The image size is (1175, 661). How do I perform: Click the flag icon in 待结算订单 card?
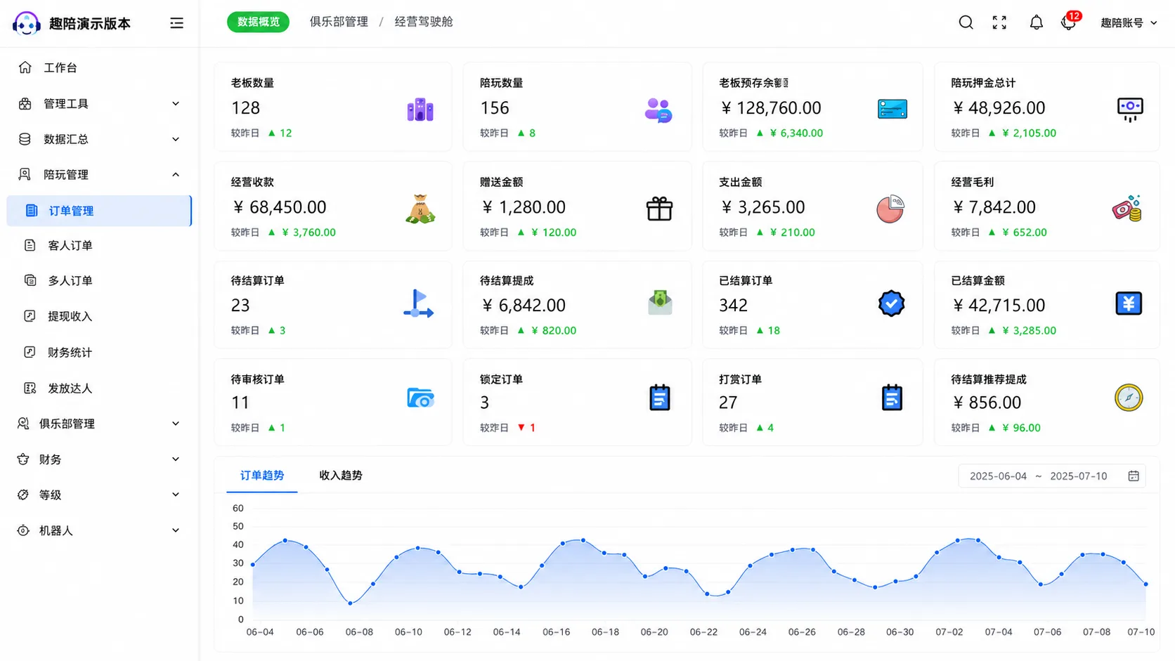pyautogui.click(x=419, y=303)
